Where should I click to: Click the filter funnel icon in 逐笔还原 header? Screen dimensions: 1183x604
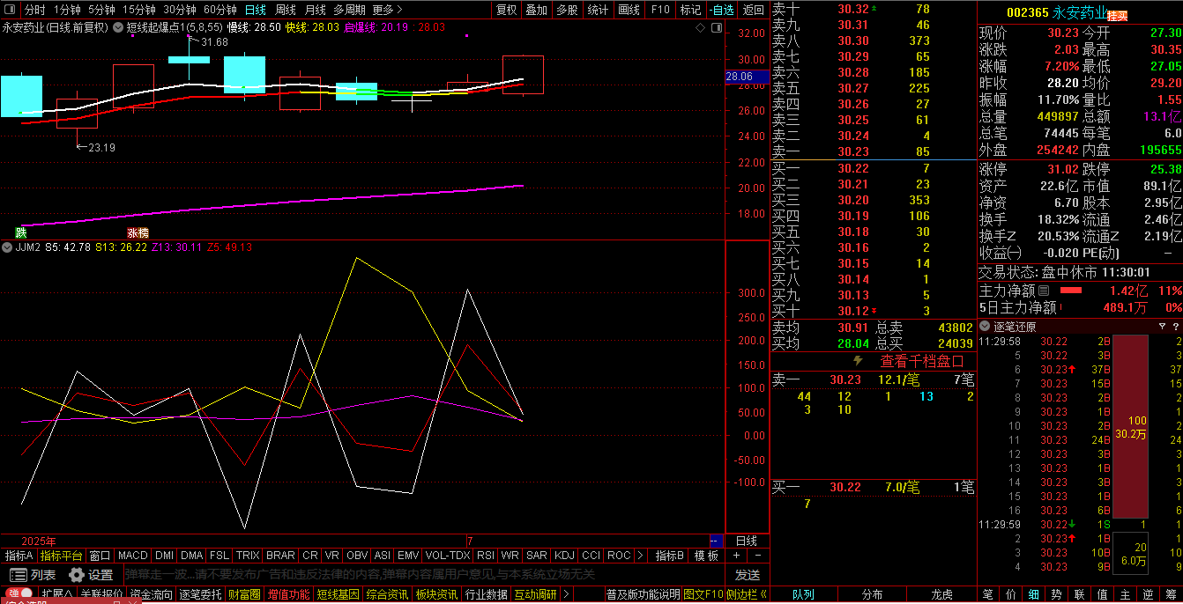pyautogui.click(x=1162, y=327)
